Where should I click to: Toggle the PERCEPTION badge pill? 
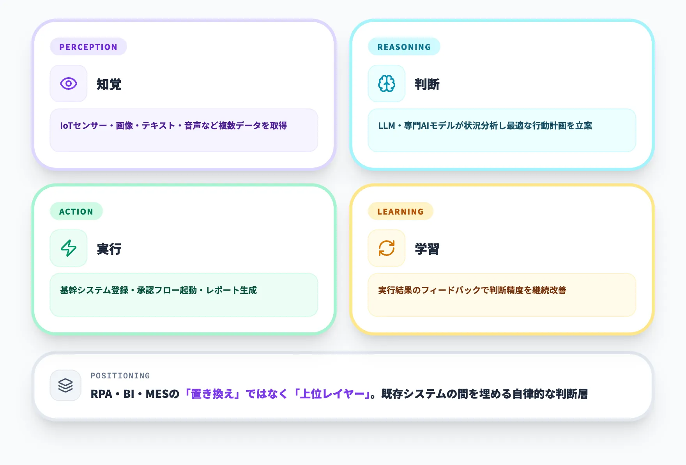pyautogui.click(x=88, y=46)
